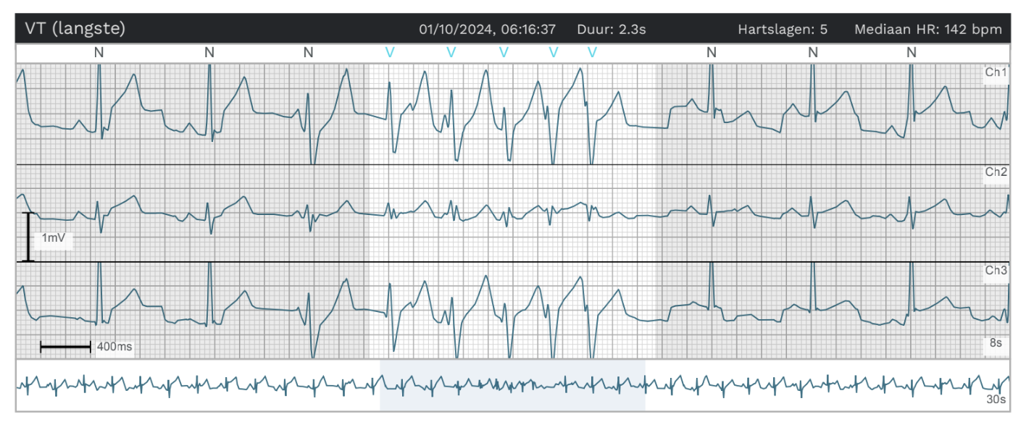1026x430 pixels.
Task: Click the 'Duur: 2.3s' value
Action: (612, 30)
